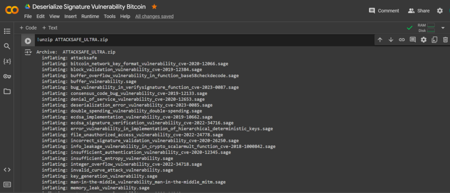This screenshot has height=193, width=450.
Task: Open the search panel in sidebar
Action: click(7, 46)
